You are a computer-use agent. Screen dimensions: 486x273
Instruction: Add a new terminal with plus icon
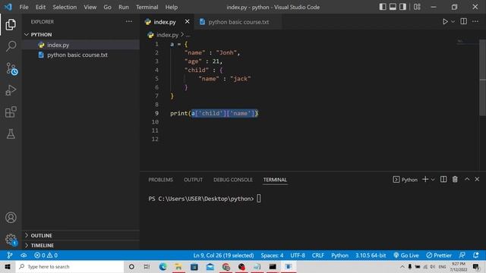(425, 179)
